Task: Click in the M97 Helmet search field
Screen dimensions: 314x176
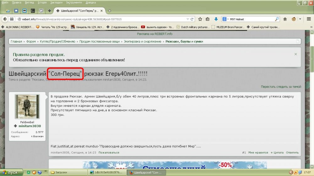Action: coord(251,19)
